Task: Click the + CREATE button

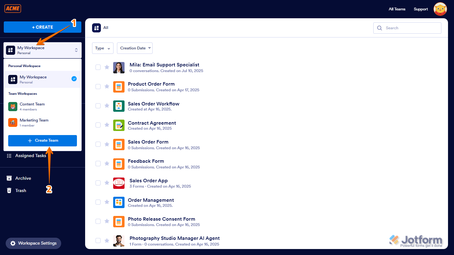Action: [42, 27]
